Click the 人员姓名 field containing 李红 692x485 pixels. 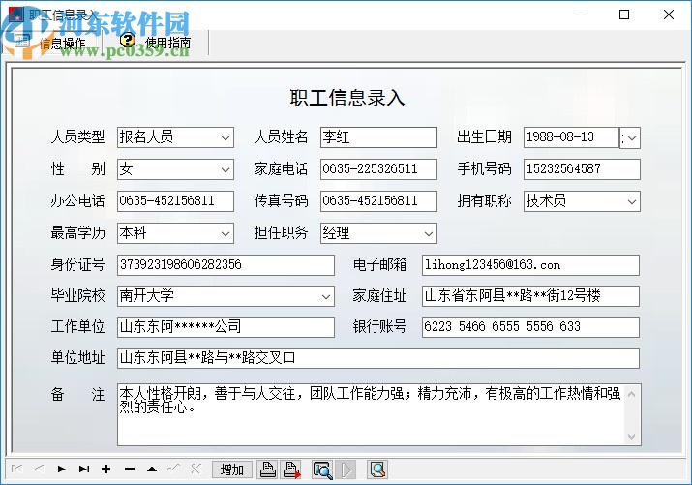click(x=378, y=137)
